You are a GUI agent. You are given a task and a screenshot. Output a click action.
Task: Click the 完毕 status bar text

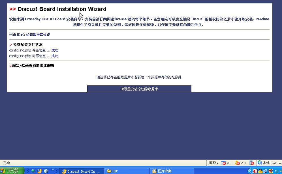pyautogui.click(x=6, y=163)
